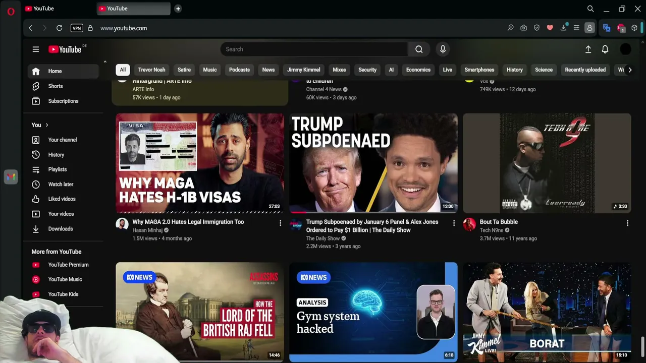646x363 pixels.
Task: Open options menu for Hasan Minhaj video
Action: 281,223
